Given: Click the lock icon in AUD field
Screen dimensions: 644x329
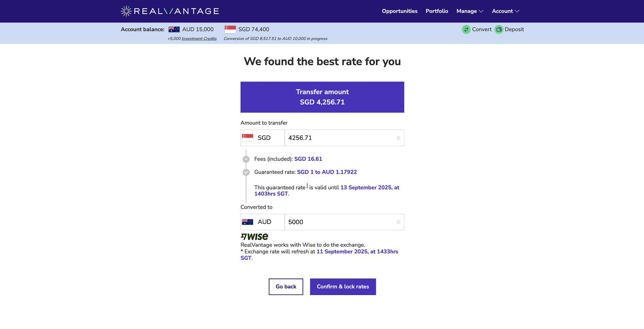Looking at the screenshot, I should 398,222.
